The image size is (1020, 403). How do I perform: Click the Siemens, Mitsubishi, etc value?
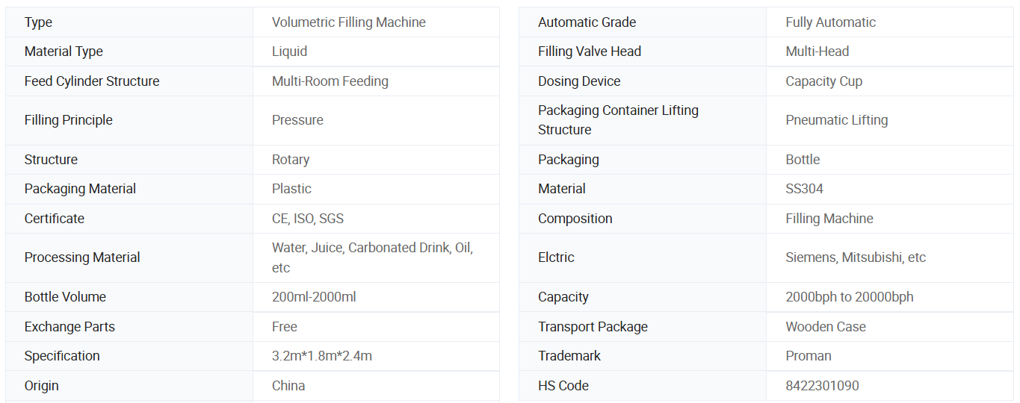(855, 257)
